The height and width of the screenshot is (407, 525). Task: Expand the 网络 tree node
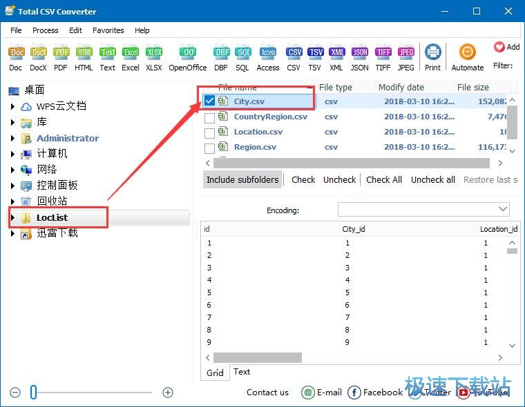coord(12,170)
